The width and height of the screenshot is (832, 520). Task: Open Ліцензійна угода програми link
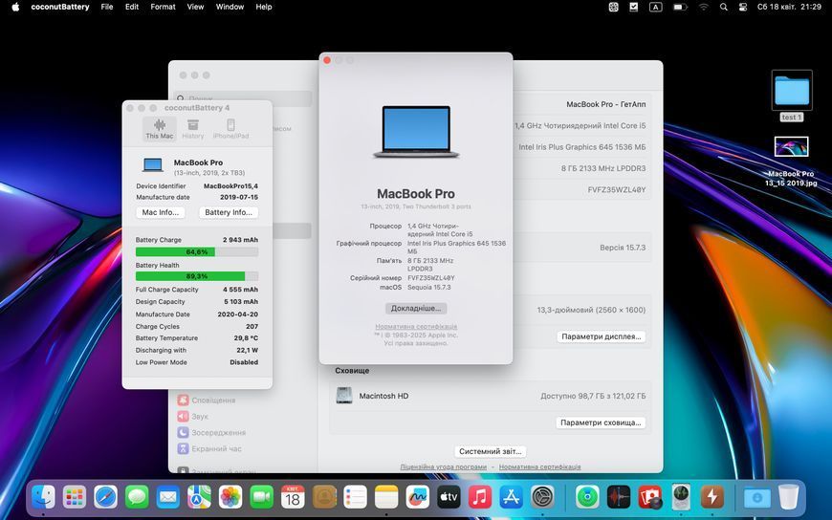click(443, 466)
